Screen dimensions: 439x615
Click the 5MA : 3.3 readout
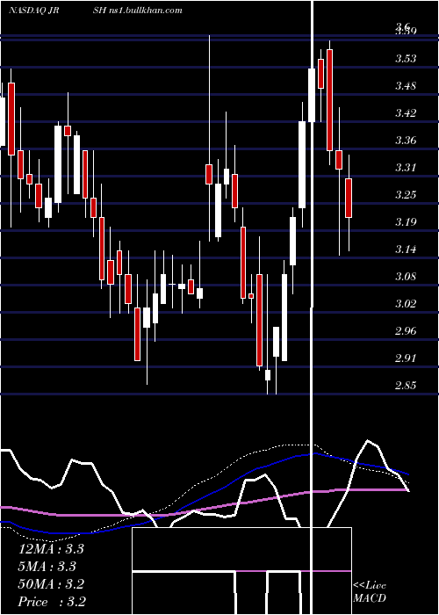pos(47,567)
